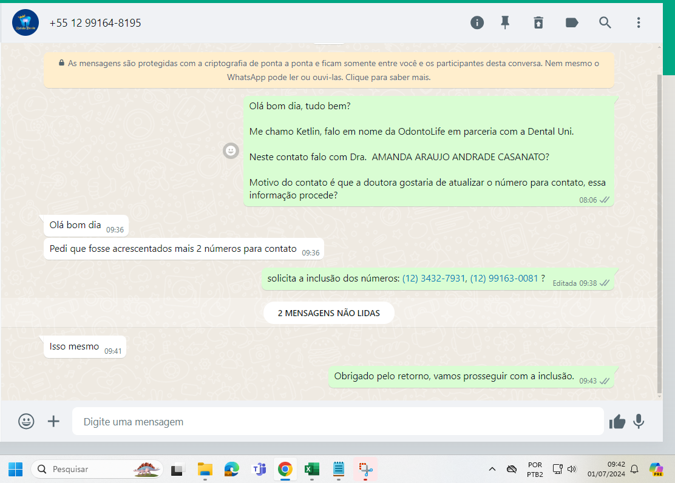
Task: Launch Copilot preview from the taskbar
Action: pos(656,469)
